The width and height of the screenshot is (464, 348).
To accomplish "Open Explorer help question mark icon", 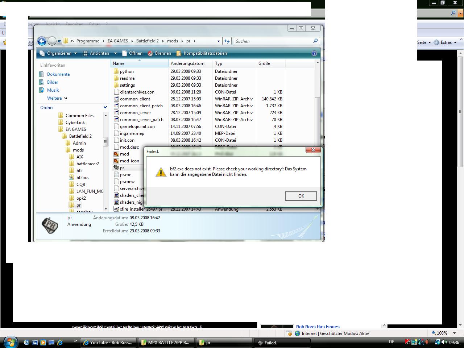I will [314, 53].
